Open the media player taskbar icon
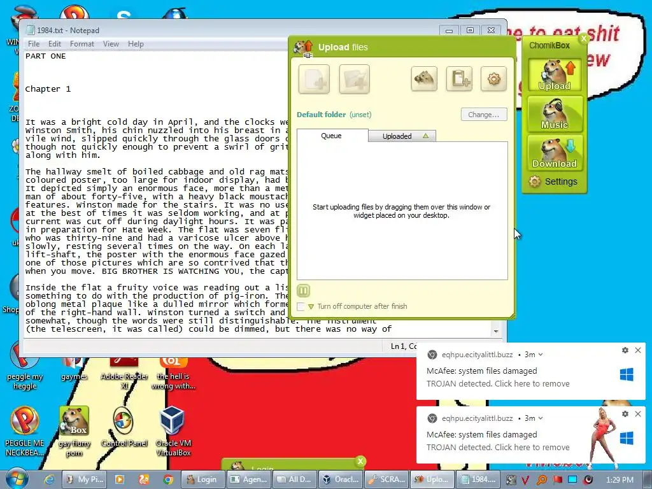 [x=119, y=479]
